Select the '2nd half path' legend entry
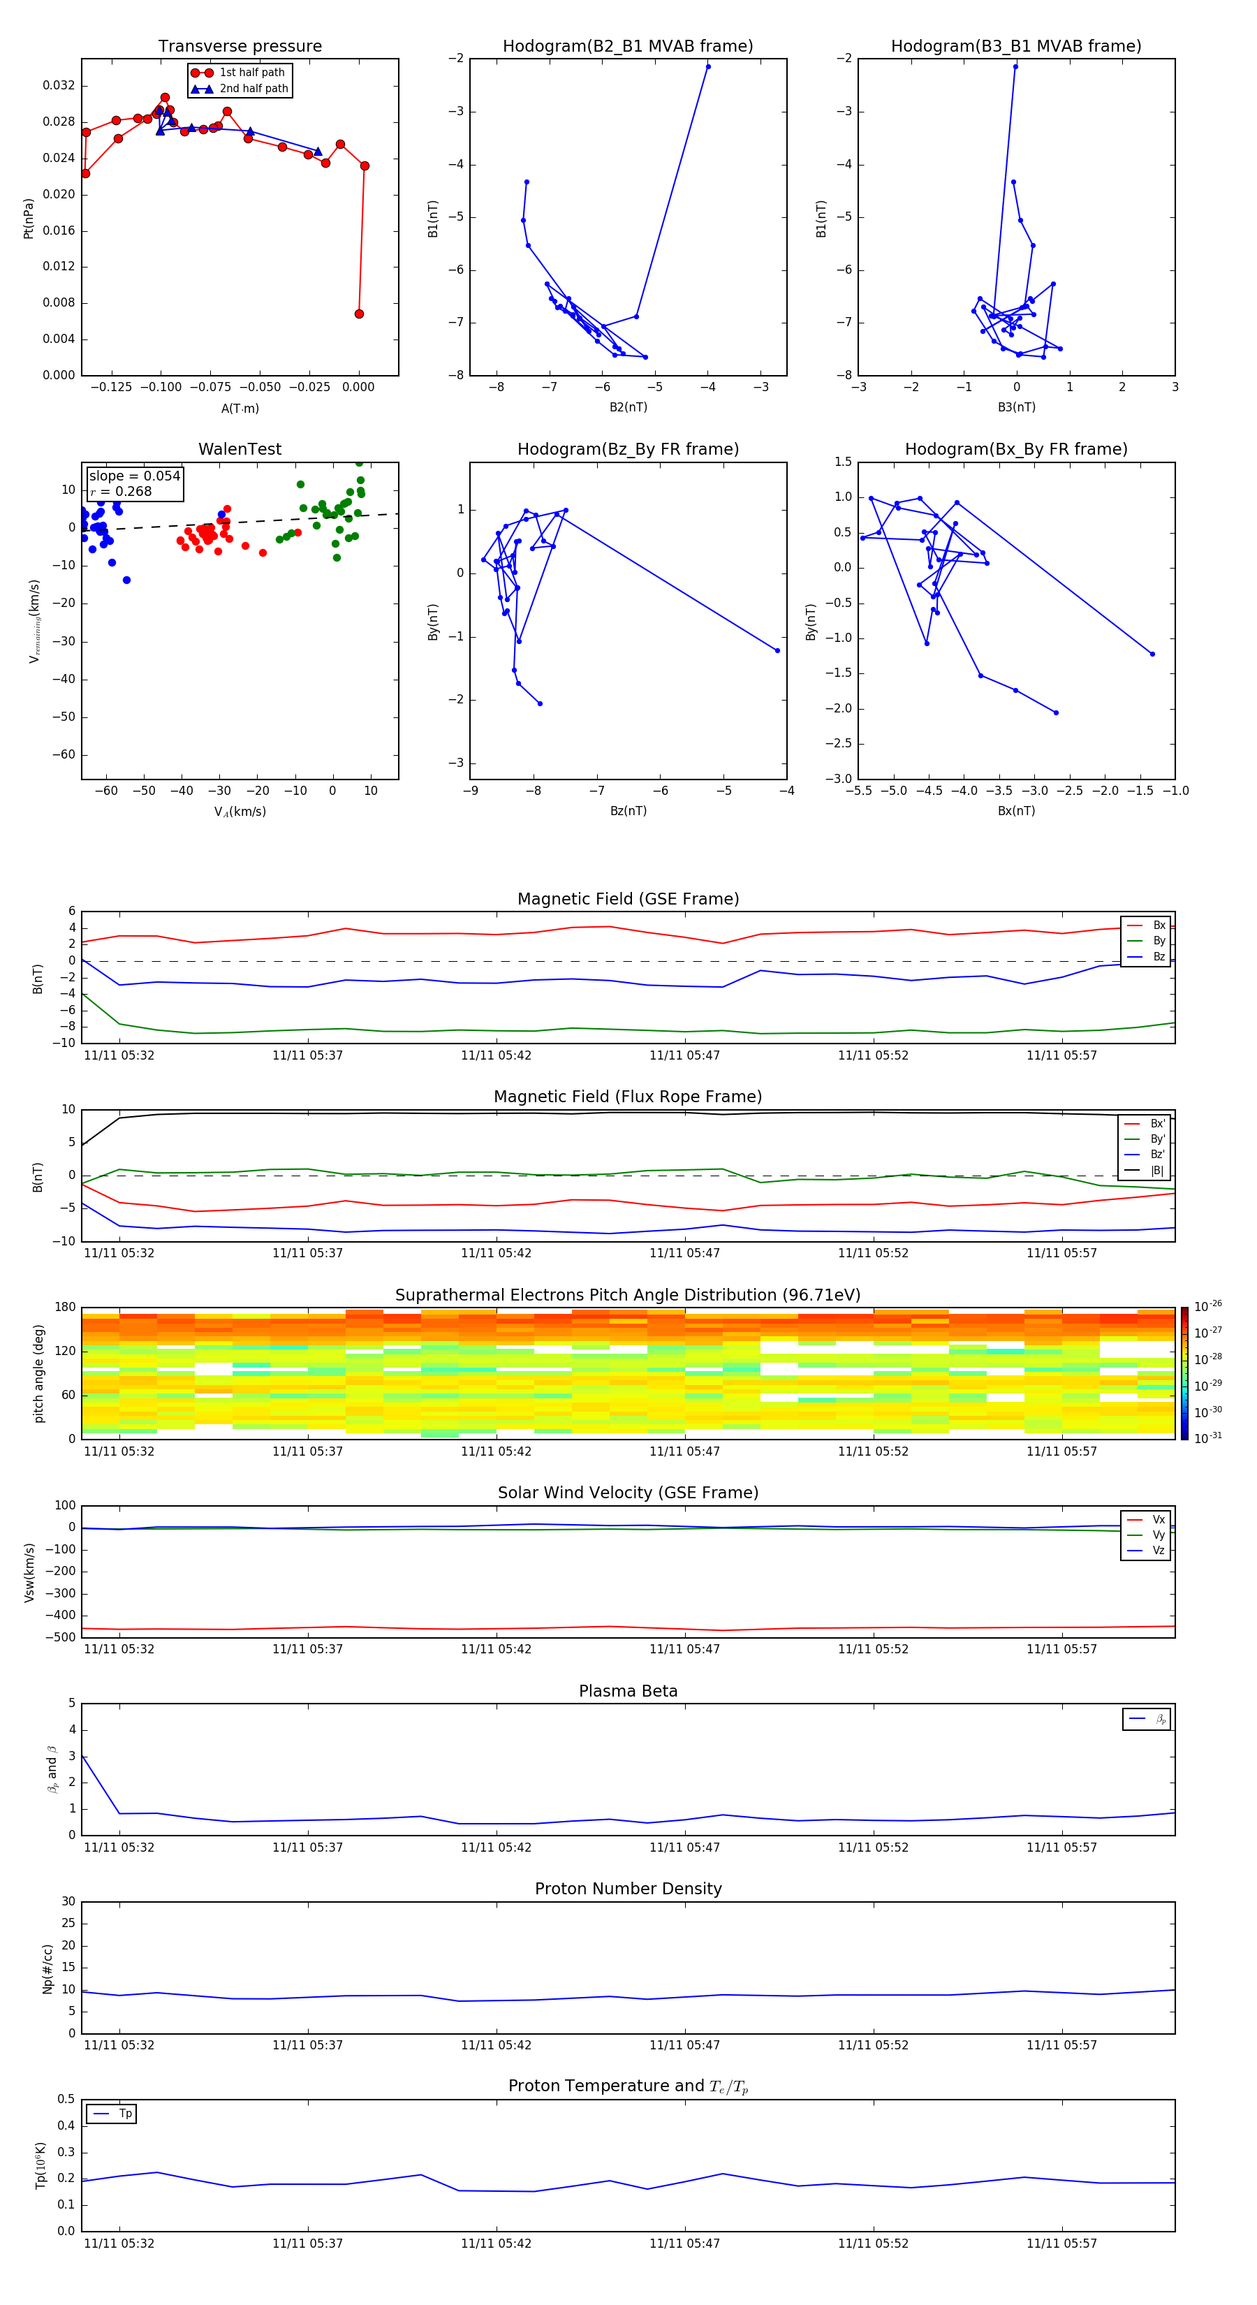1257x2305 pixels. coord(239,89)
